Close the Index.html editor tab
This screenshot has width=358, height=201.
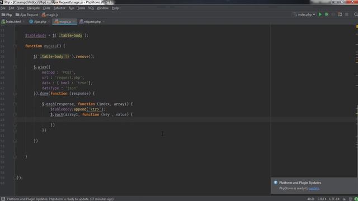pyautogui.click(x=23, y=22)
